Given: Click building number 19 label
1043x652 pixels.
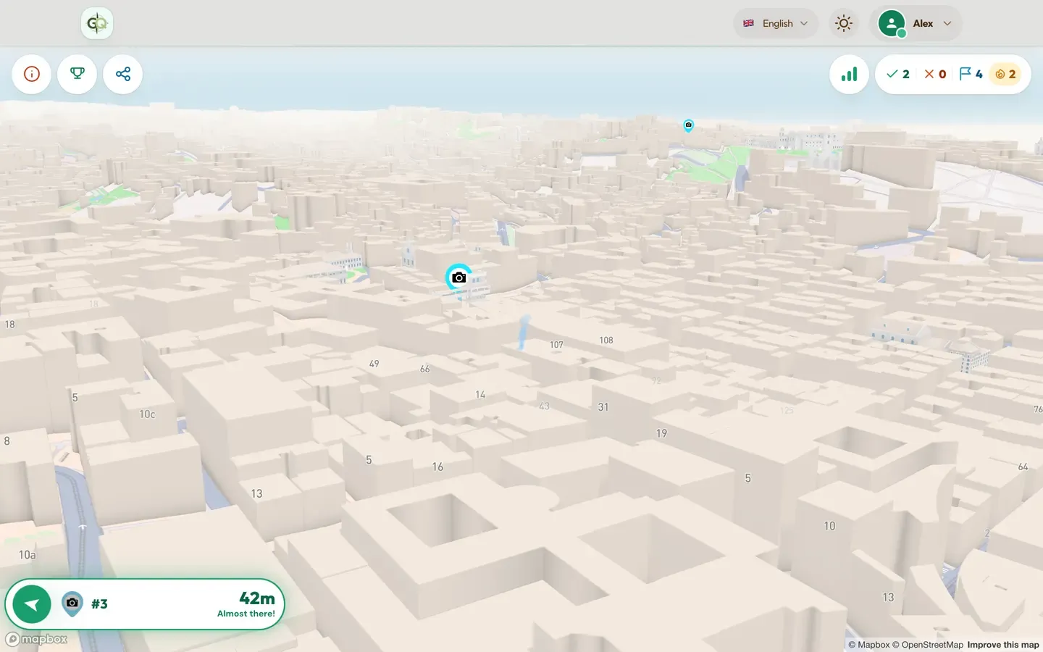Looking at the screenshot, I should (x=661, y=433).
